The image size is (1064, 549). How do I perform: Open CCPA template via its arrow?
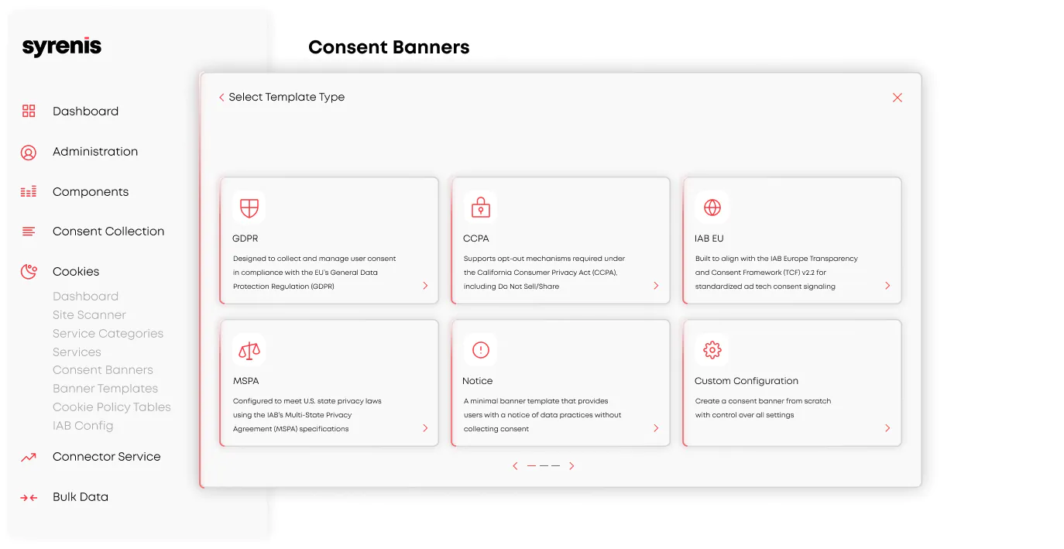[x=656, y=286]
